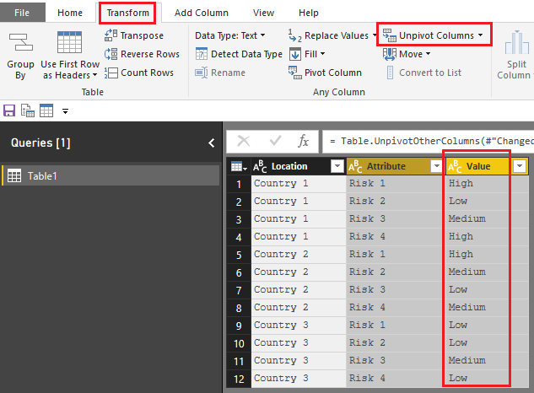Open the Customize Quick Access Toolbar arrow
534x393 pixels.
point(66,111)
